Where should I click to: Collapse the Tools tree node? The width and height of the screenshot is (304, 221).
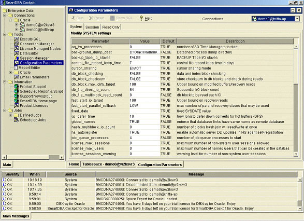5,34
